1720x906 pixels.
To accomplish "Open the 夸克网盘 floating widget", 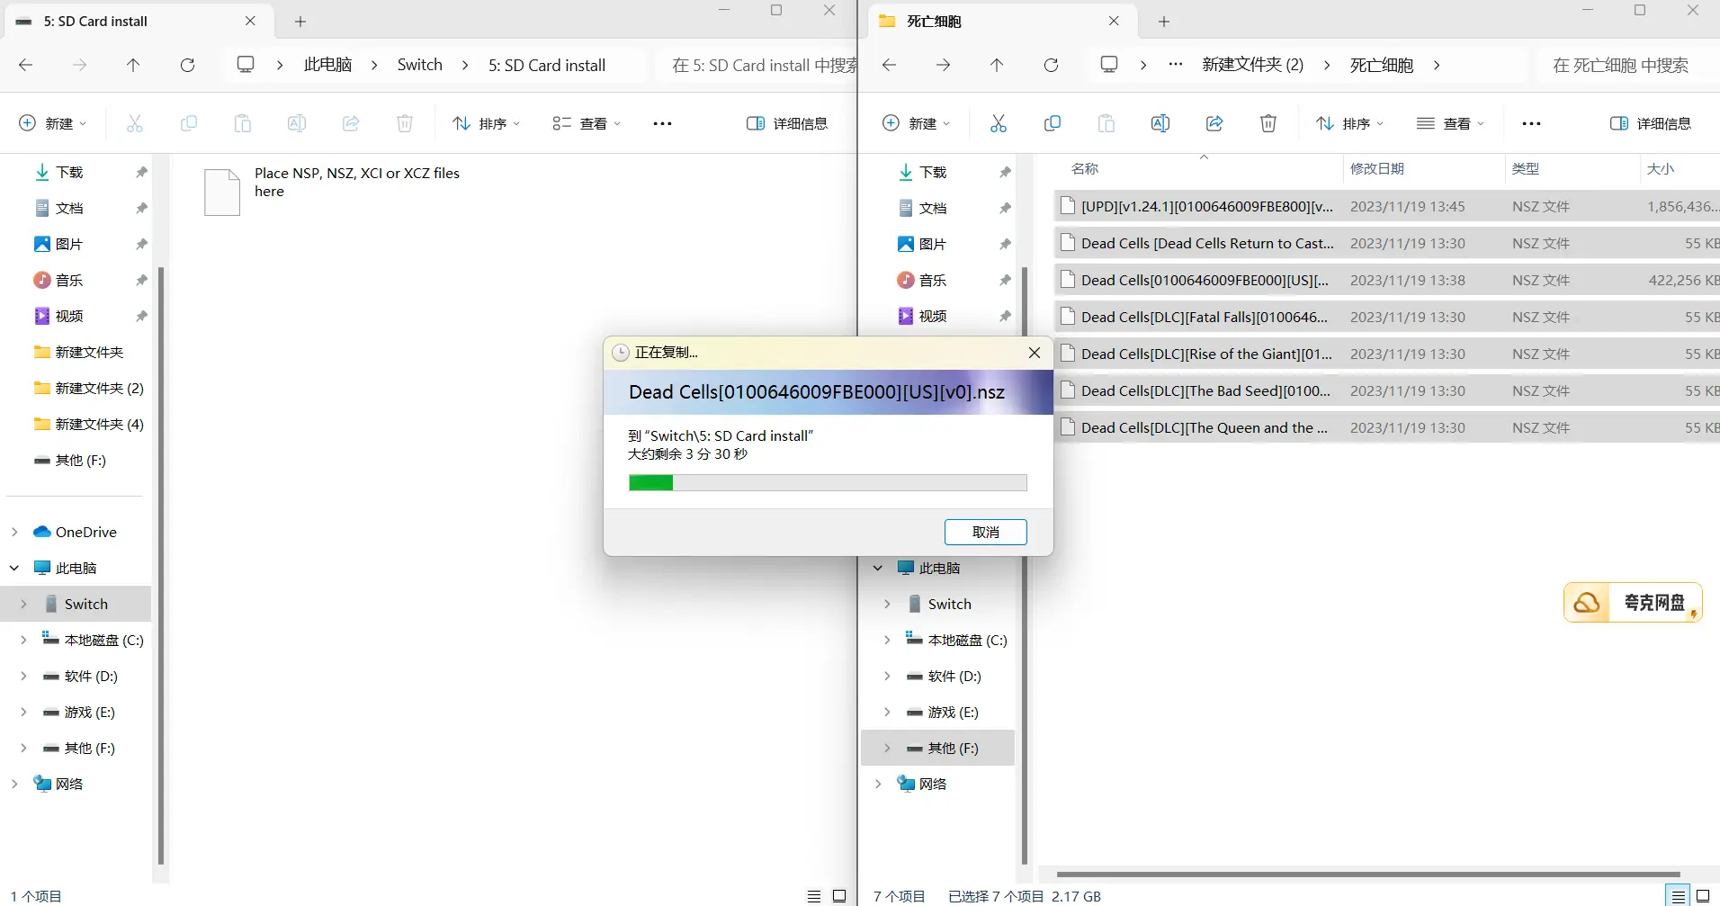I will 1632,603.
